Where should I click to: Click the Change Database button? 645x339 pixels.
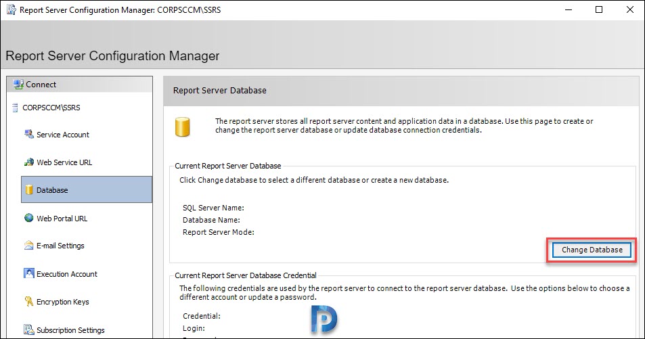592,250
